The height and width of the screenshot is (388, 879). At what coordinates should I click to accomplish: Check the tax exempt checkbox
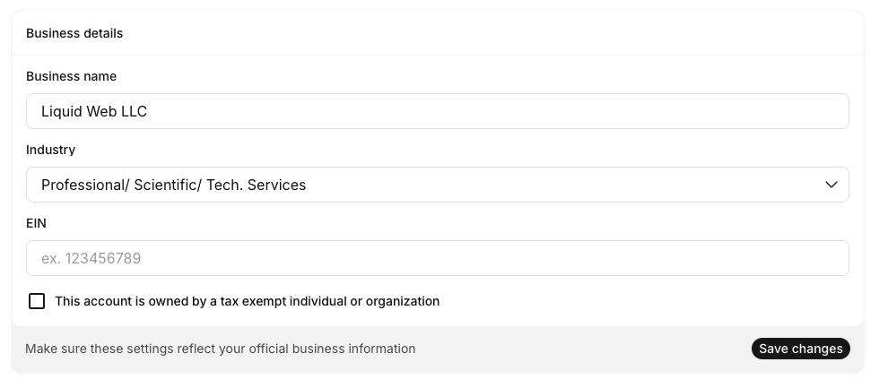click(37, 301)
